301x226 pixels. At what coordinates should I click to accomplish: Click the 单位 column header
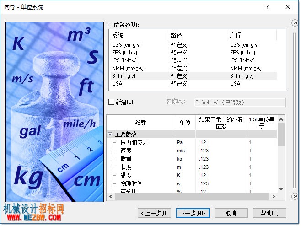[185, 123]
